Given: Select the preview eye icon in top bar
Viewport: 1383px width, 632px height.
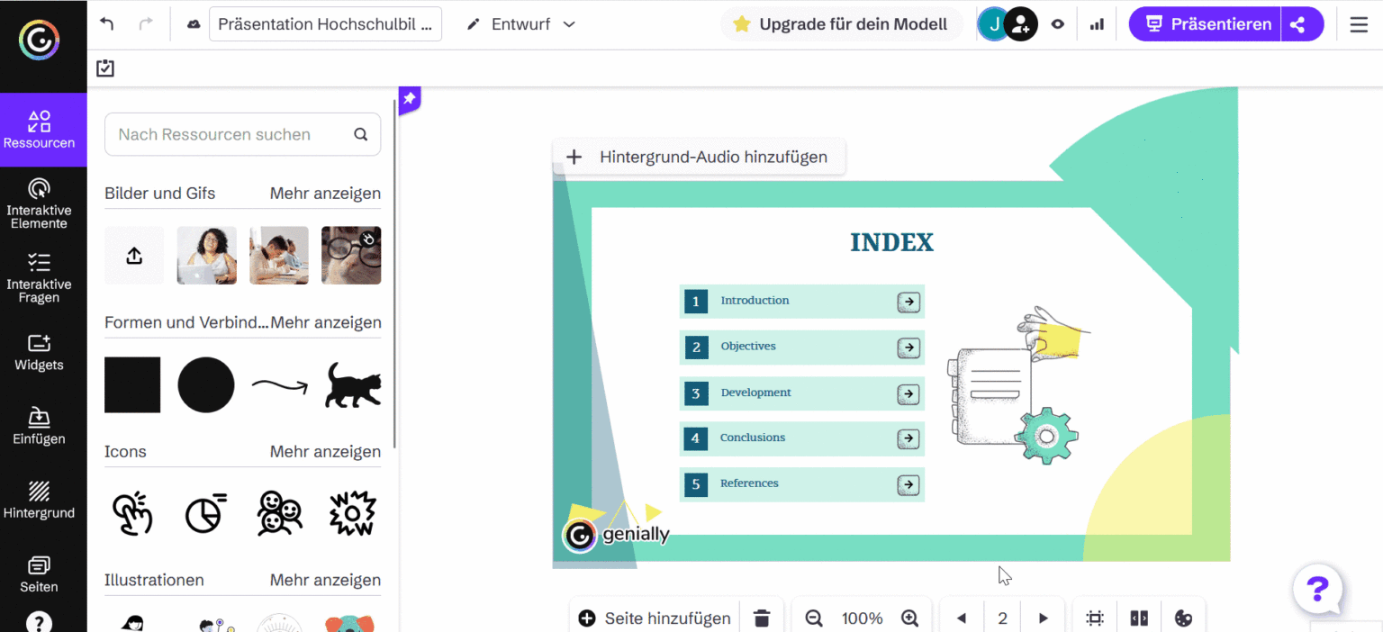Looking at the screenshot, I should (1059, 23).
